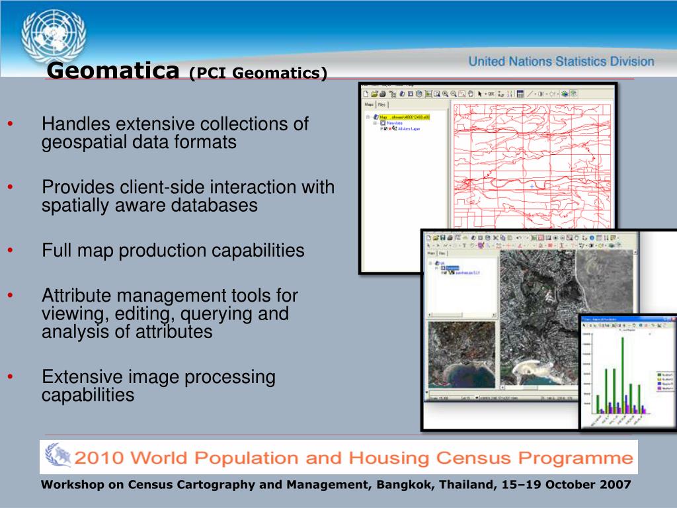Click Zoom In icon in imagery window toolbar
Viewport: 677px width, 508px height.
555,237
